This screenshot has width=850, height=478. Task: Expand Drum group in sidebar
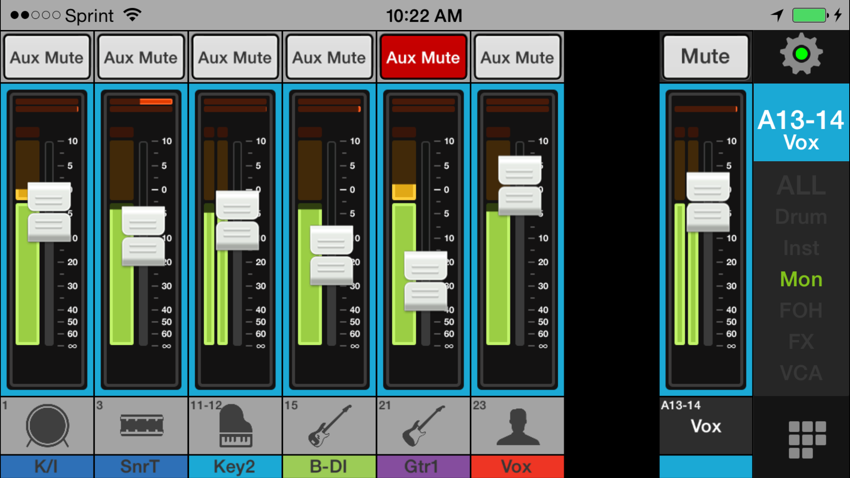800,217
